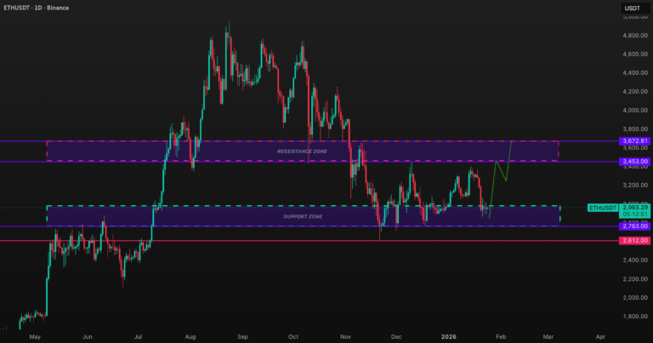Click the 4,200.00 price axis label
Viewport: 653px width, 343px height.
tap(635, 92)
